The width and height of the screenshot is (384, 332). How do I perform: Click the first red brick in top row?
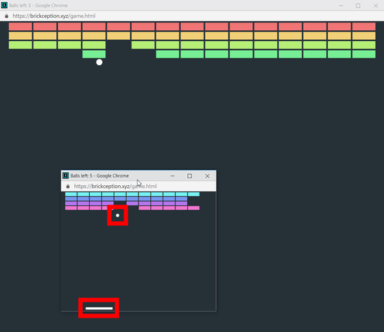pyautogui.click(x=21, y=27)
